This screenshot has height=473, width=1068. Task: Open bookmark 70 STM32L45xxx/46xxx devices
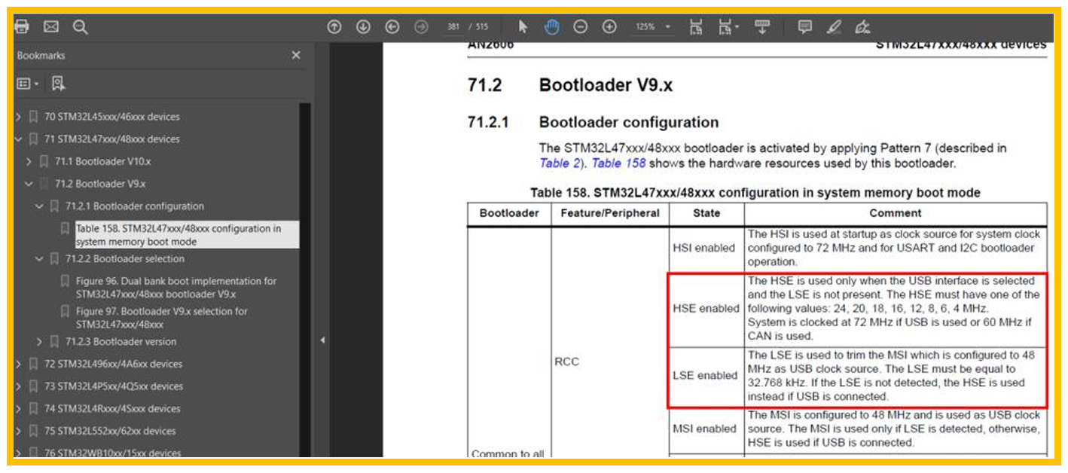(x=111, y=117)
